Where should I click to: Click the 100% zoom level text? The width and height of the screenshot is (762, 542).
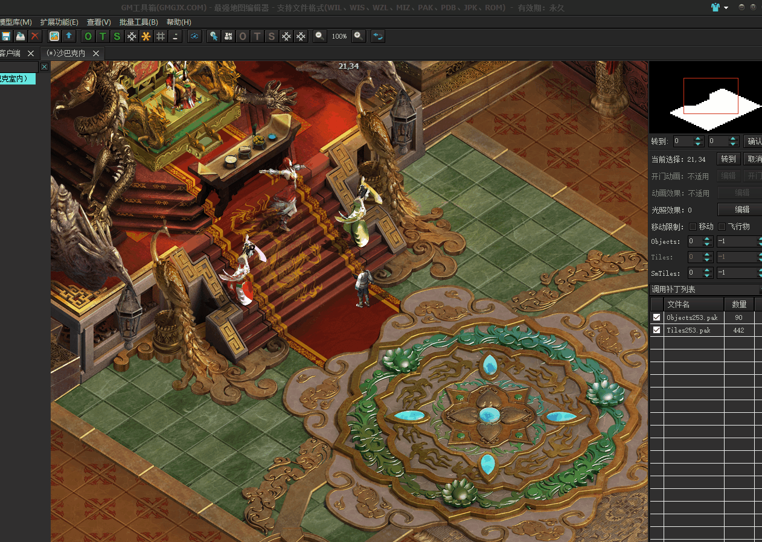(339, 37)
